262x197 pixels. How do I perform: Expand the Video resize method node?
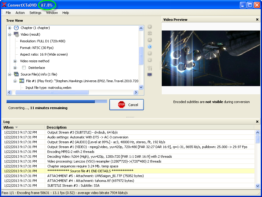tap(15, 61)
